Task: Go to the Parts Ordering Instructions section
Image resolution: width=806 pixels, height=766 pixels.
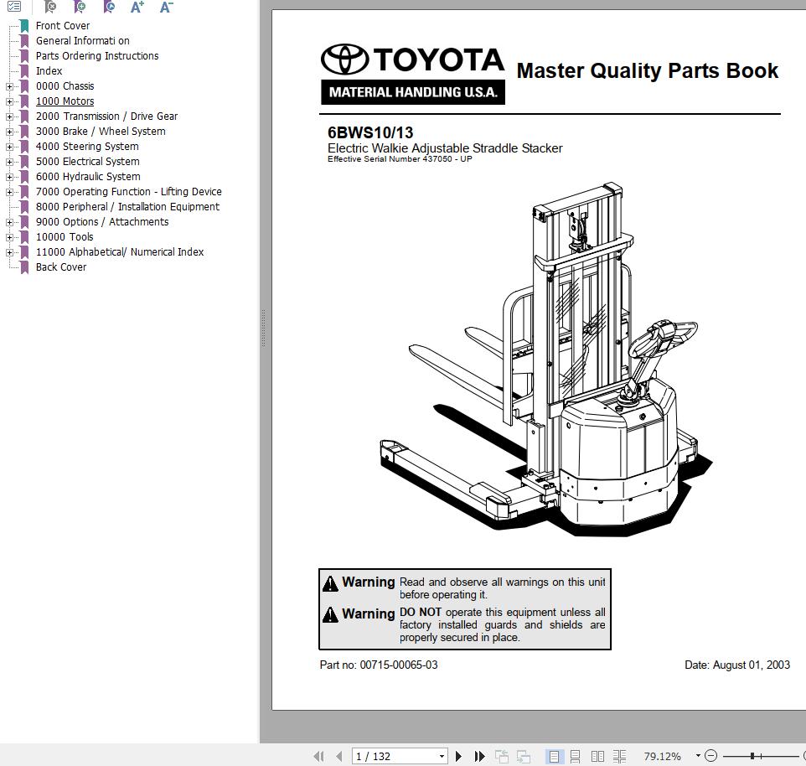Action: click(97, 55)
